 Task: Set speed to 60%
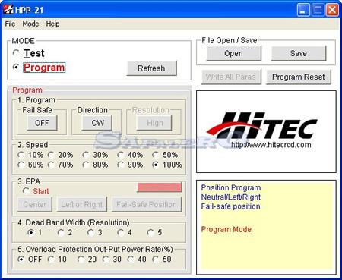[x=21, y=165]
